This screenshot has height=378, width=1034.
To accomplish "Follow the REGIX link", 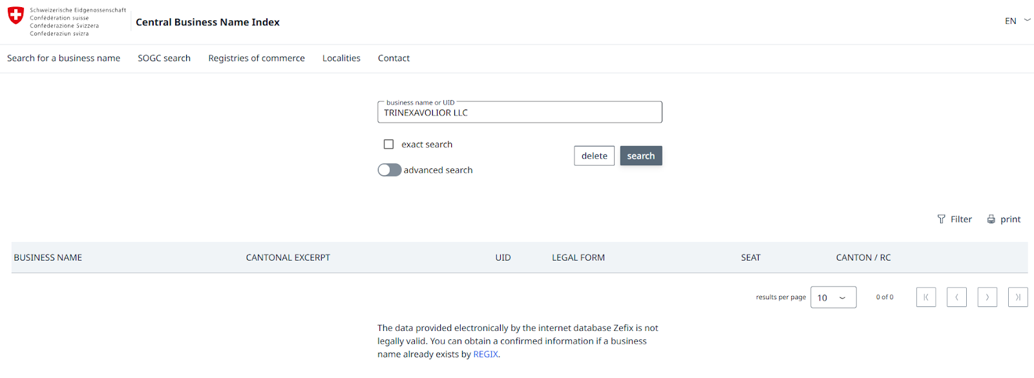I will pos(485,354).
